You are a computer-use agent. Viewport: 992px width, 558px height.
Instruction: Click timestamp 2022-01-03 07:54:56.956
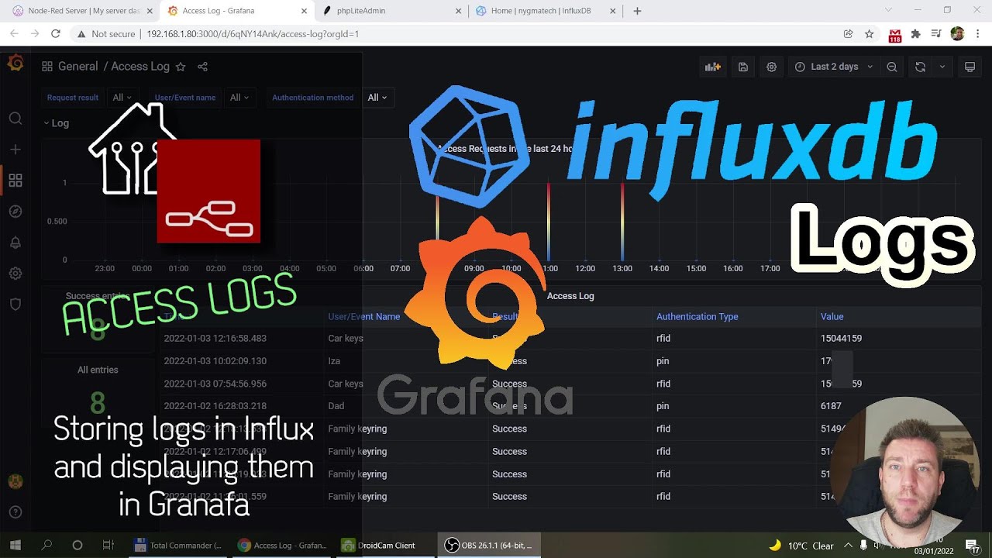click(215, 384)
